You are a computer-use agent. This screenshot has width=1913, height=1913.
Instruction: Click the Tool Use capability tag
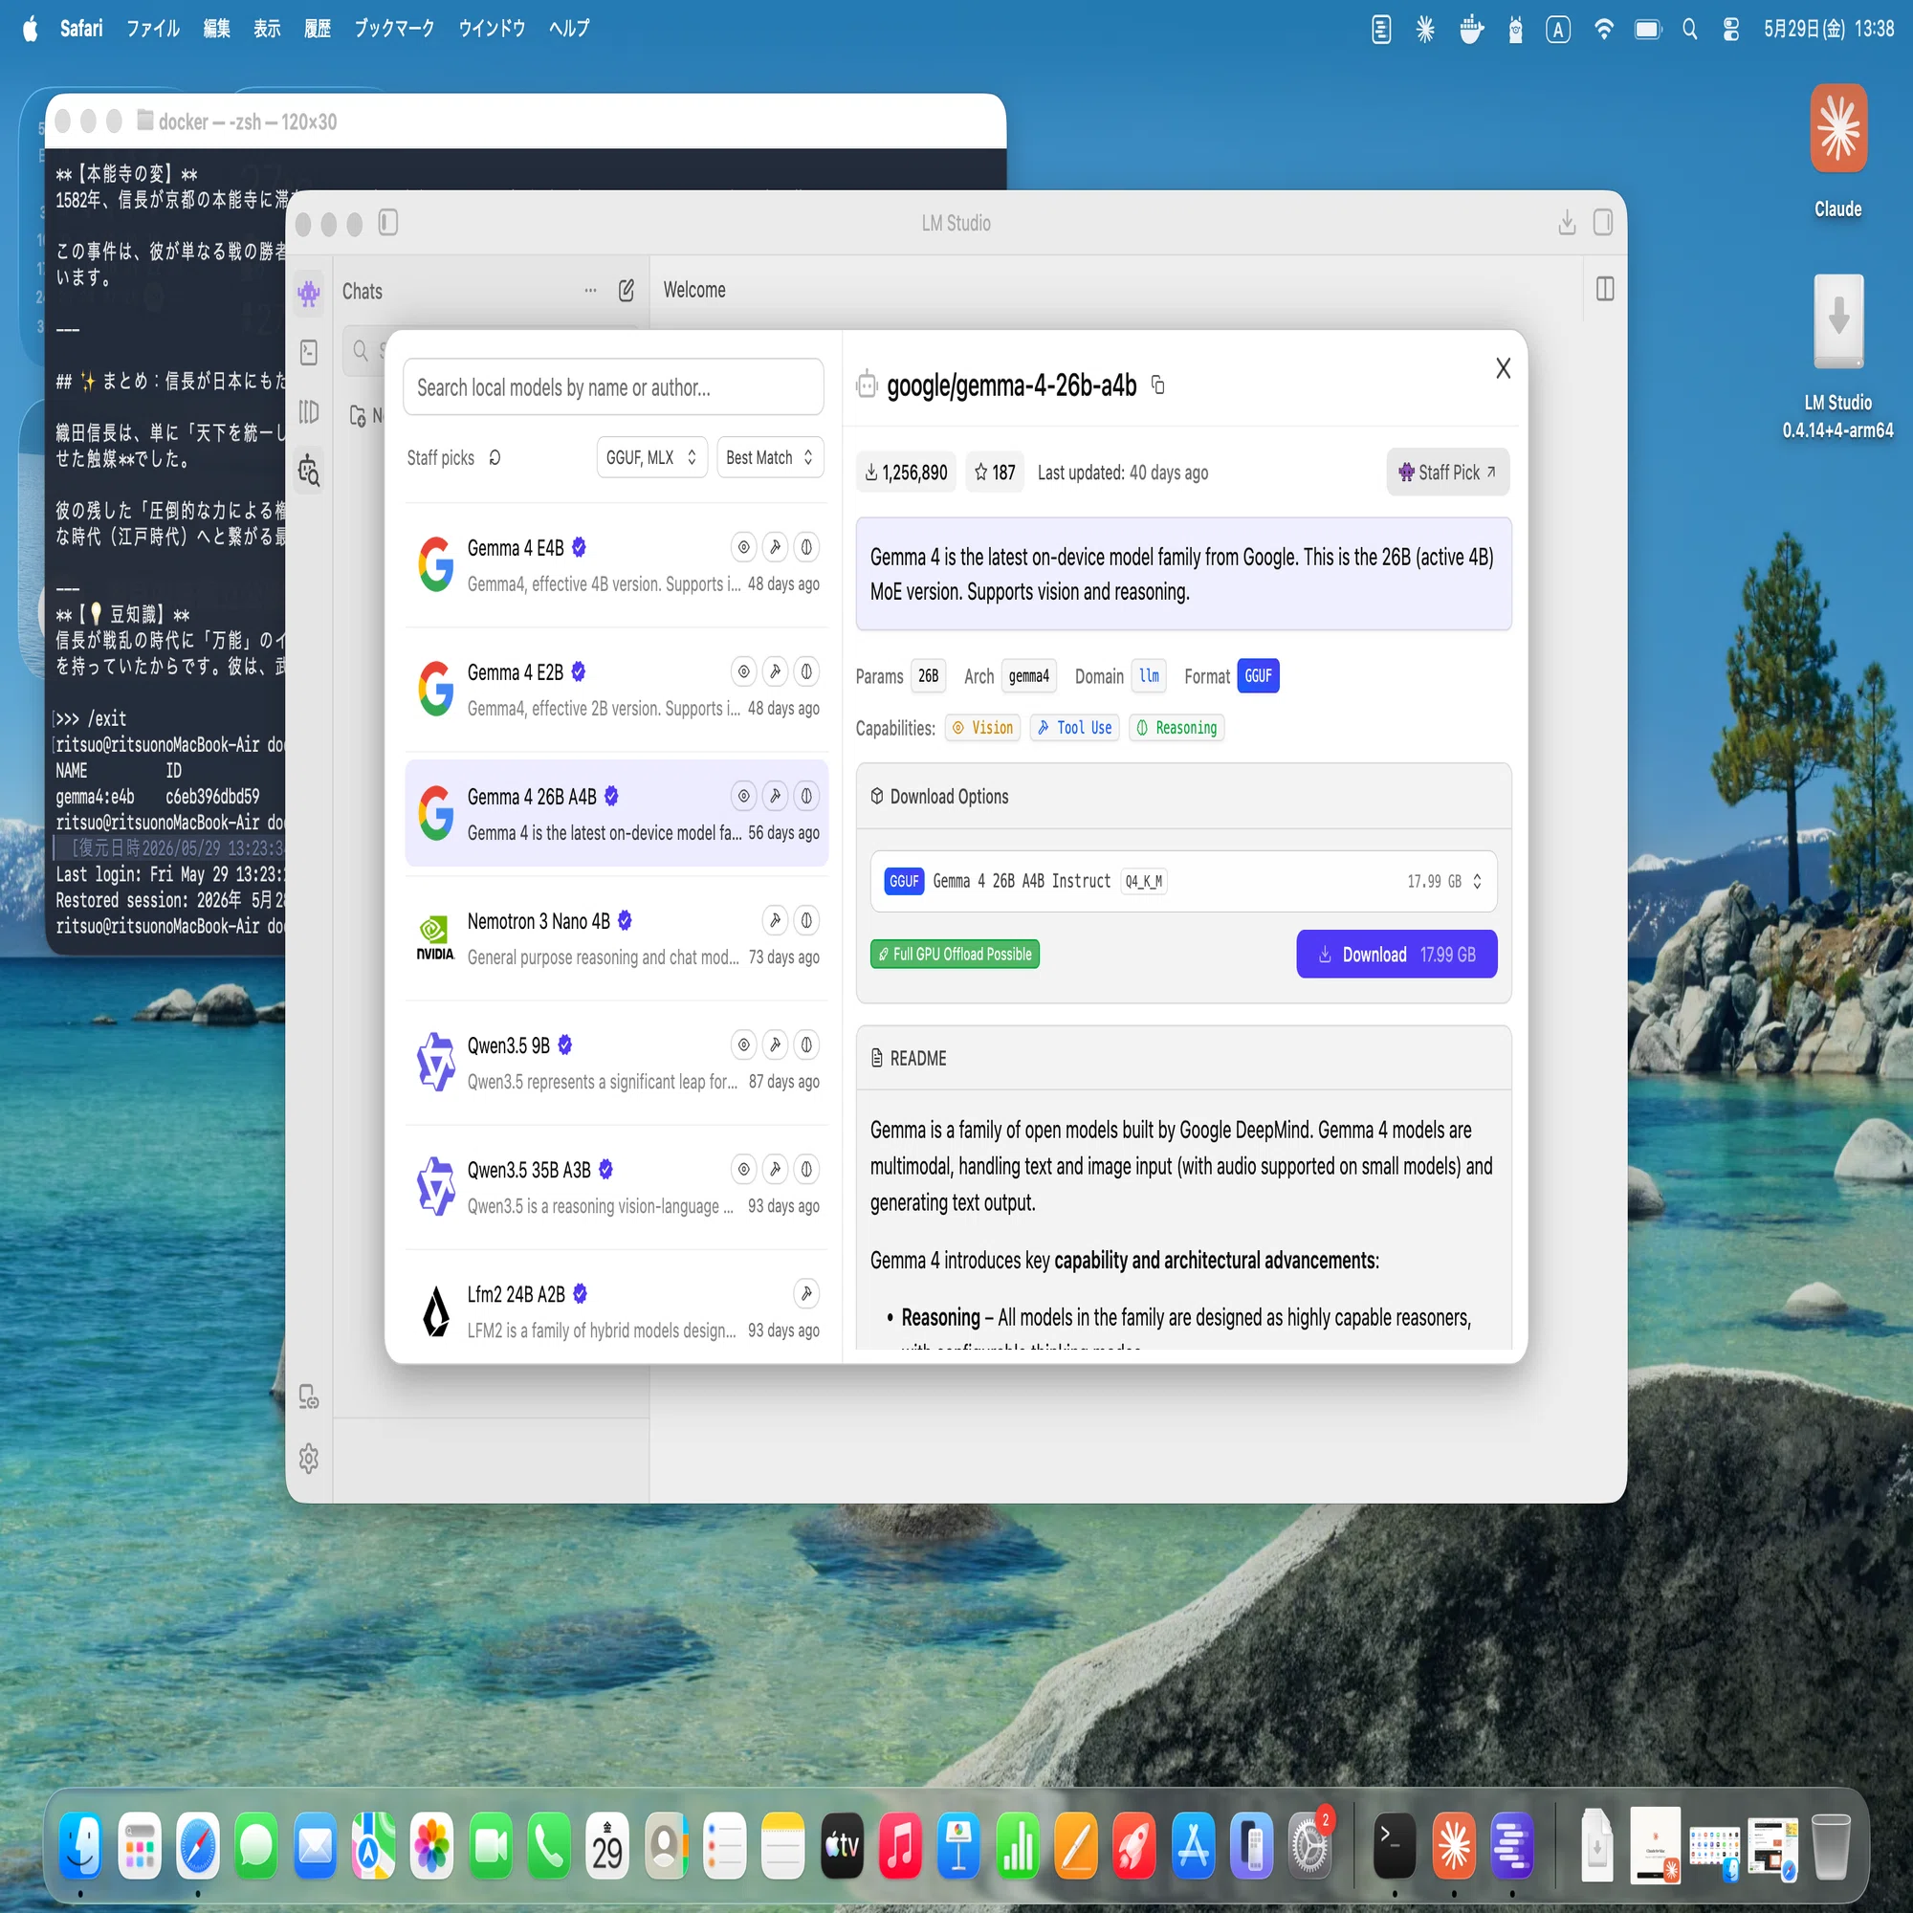[x=1074, y=728]
